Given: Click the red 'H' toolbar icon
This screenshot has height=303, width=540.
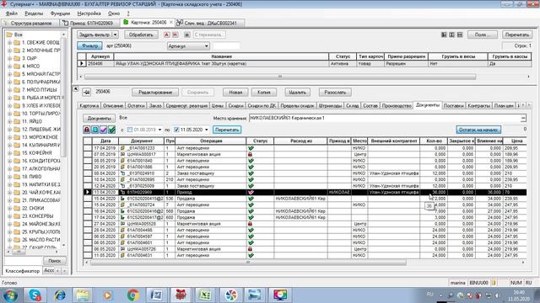Looking at the screenshot, I should point(175,35).
